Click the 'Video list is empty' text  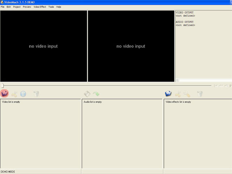(11, 102)
